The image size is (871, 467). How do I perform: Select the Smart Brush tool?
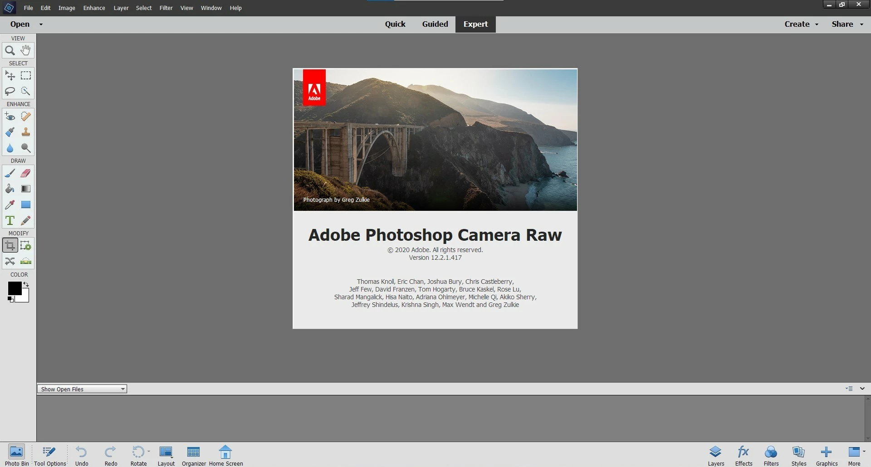[x=10, y=132]
